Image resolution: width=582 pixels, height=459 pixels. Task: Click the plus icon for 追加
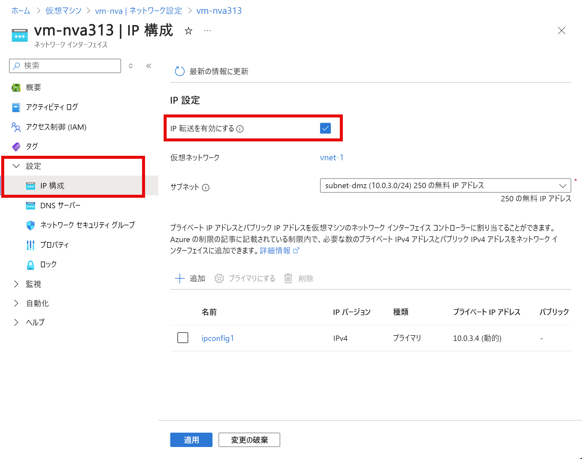180,278
